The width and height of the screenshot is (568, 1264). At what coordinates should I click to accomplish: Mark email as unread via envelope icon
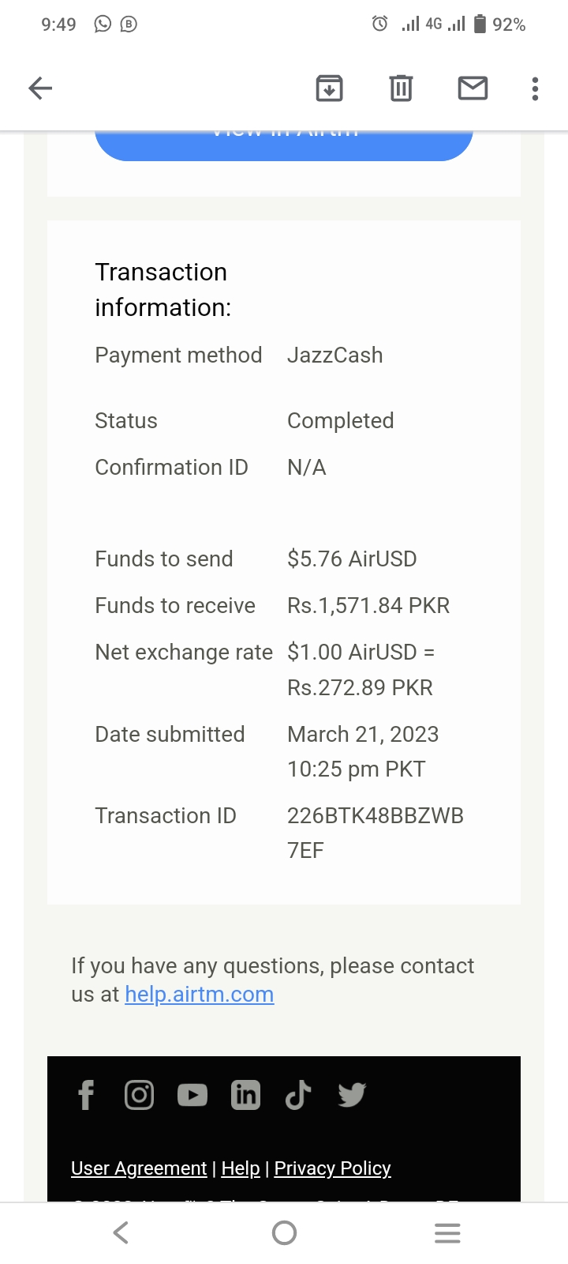473,88
